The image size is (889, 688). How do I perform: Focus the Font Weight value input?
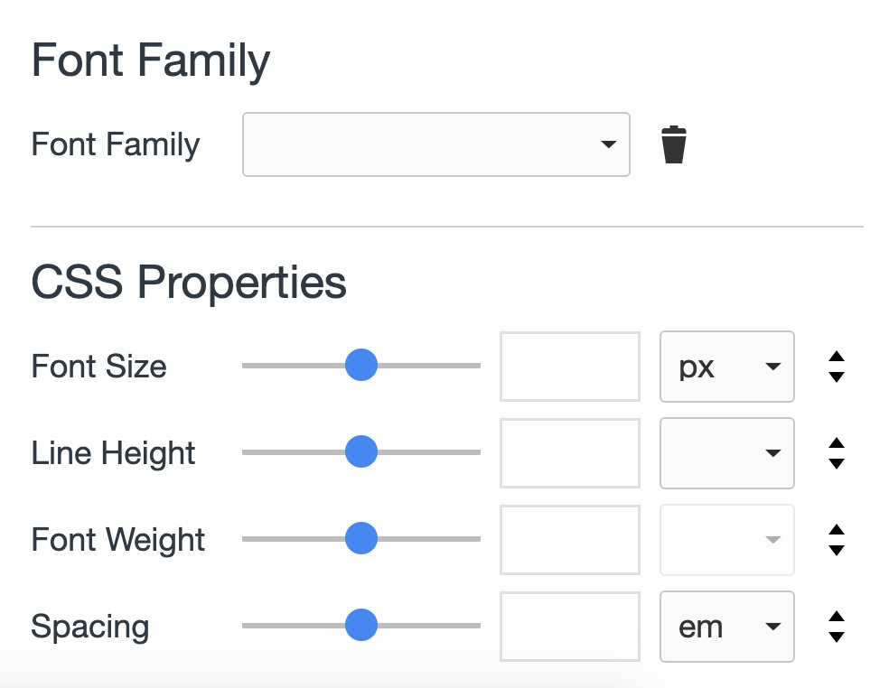coord(570,540)
